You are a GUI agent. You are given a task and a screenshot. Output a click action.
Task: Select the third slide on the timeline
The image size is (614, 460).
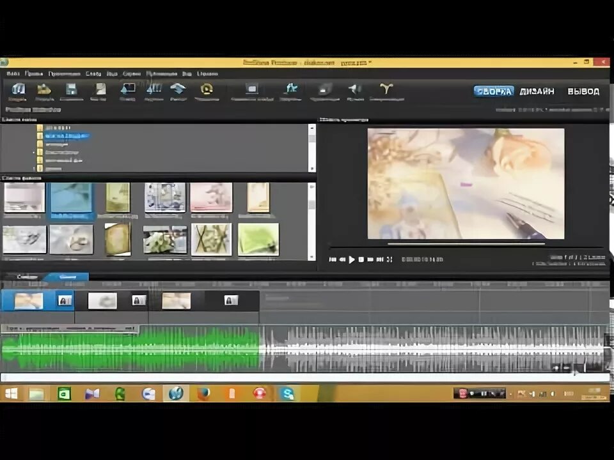177,301
